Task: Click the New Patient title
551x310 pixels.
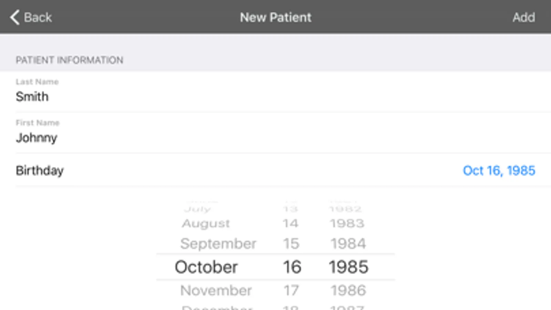Action: tap(276, 17)
